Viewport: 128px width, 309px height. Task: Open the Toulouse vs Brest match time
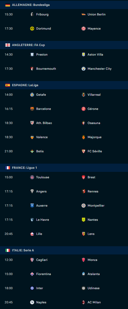pos(8,177)
